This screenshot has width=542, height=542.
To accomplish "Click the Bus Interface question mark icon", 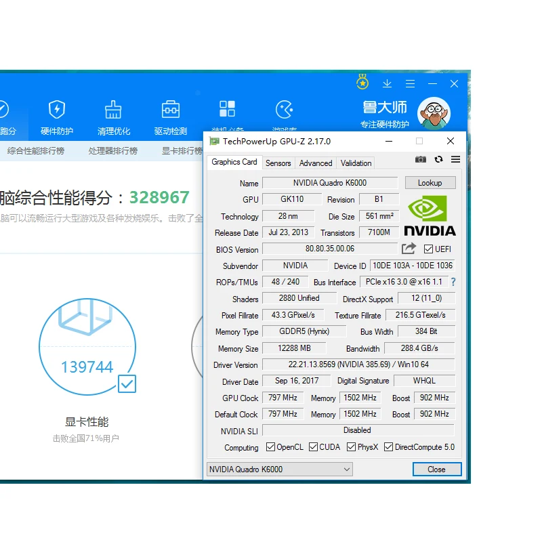I will pos(453,282).
